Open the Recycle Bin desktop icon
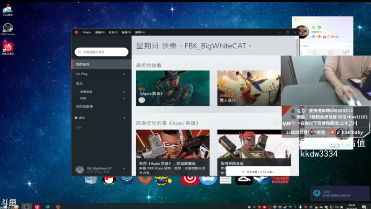371x209 pixels. (91, 180)
